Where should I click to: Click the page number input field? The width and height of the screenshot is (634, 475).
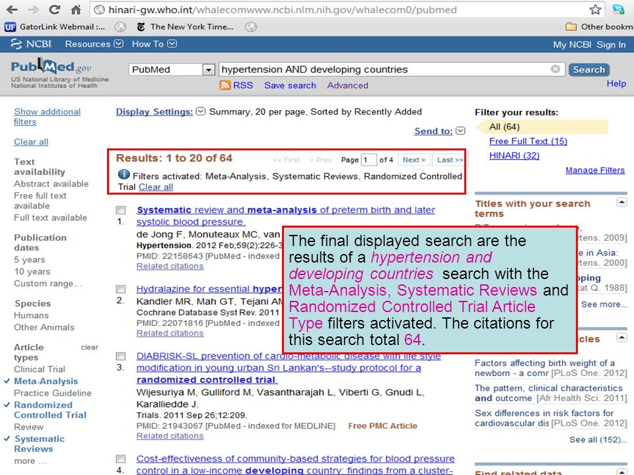tap(369, 160)
